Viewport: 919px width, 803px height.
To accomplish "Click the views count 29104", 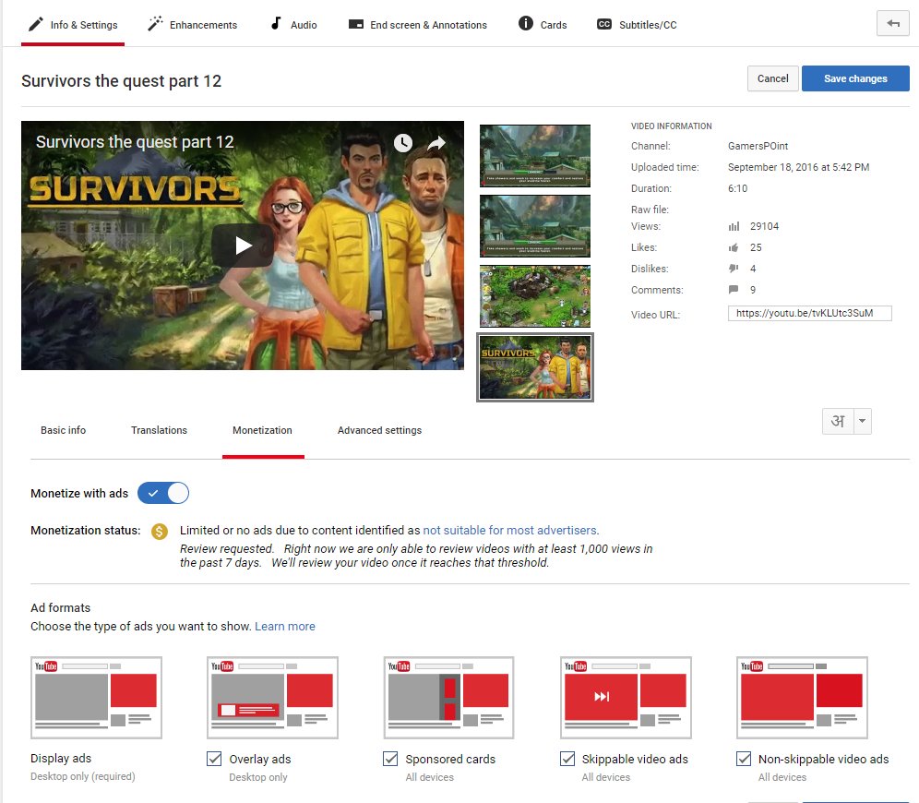I will coord(764,226).
